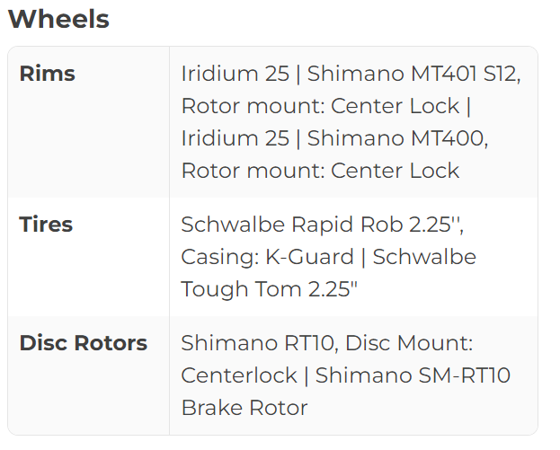Screen dimensions: 560x450
Task: Click the first 'Iridium 25' text
Action: click(x=235, y=74)
